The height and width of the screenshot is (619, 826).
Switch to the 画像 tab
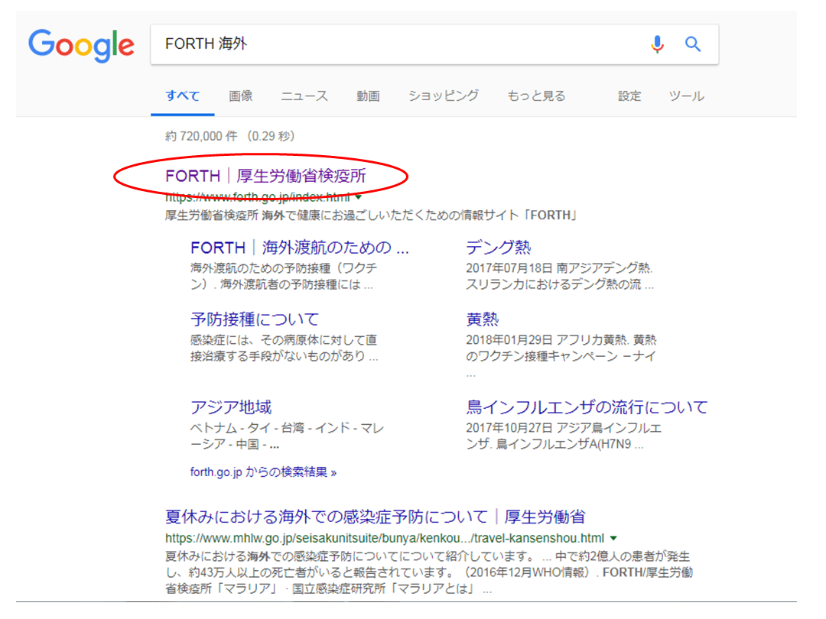click(241, 96)
